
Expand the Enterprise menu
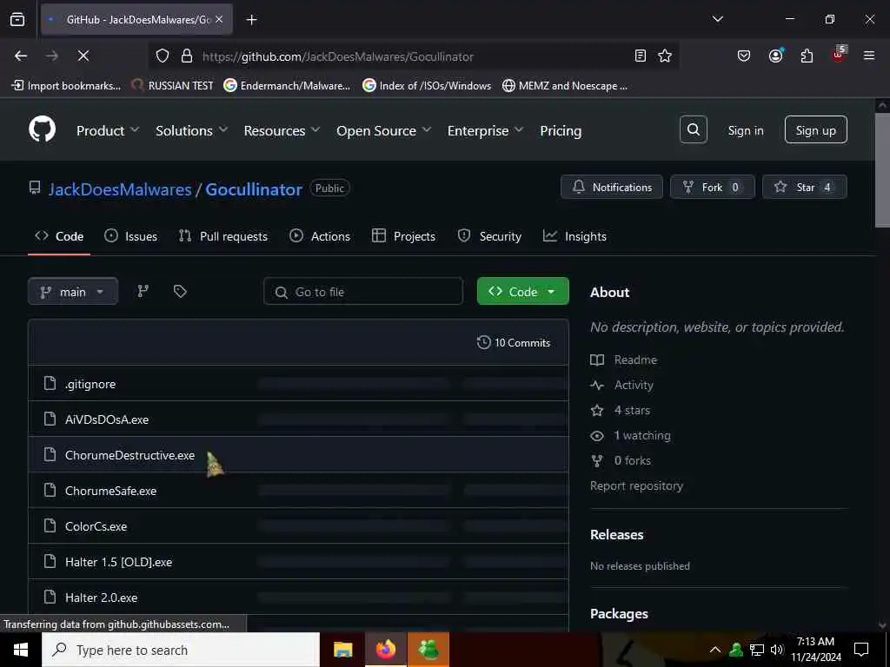pyautogui.click(x=485, y=130)
